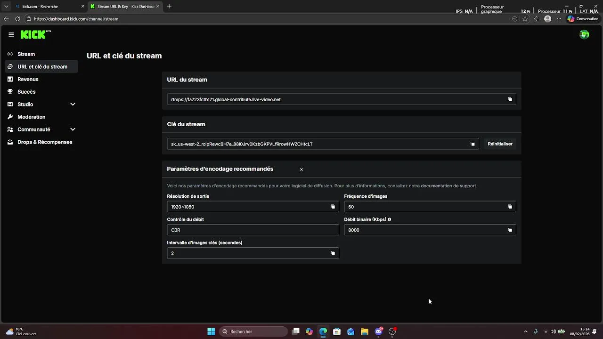Viewport: 603px width, 339px height.
Task: Click the Drops & Récompenses icon
Action: (x=10, y=142)
